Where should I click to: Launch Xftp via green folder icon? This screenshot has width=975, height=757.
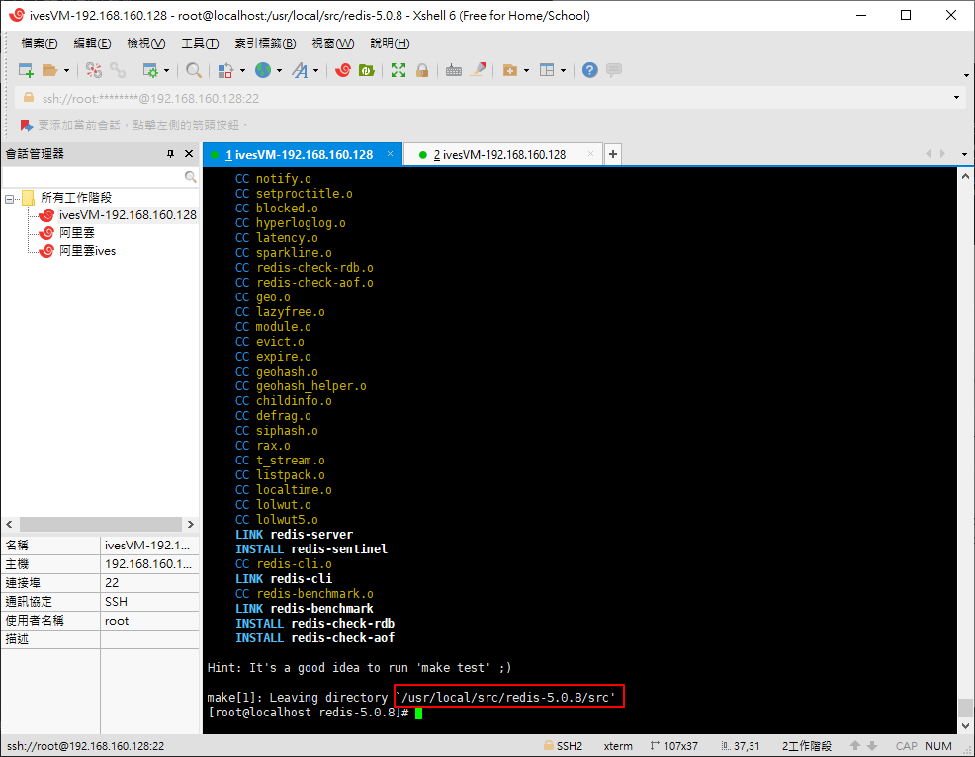(366, 70)
